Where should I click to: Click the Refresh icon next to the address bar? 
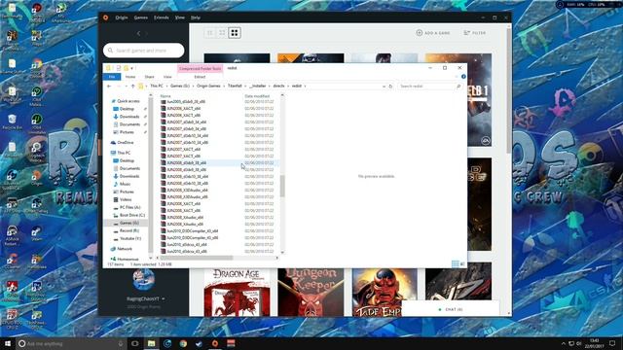[390, 87]
